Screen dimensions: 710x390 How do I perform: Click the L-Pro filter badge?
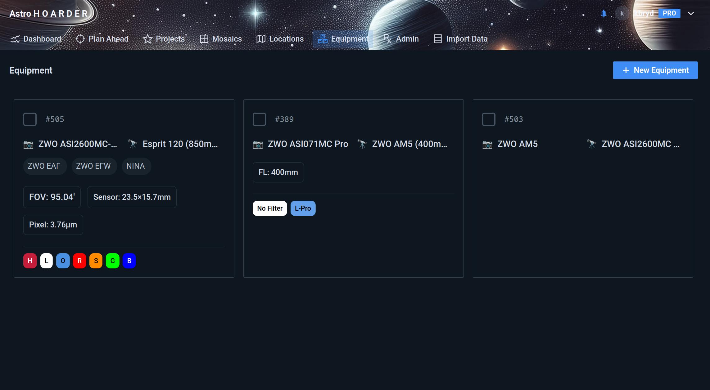303,208
